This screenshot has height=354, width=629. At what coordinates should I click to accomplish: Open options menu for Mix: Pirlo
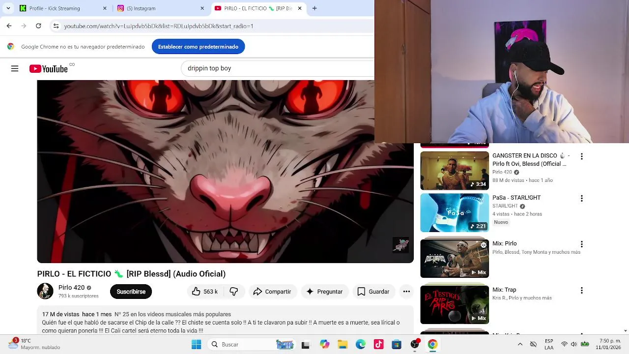pyautogui.click(x=581, y=244)
